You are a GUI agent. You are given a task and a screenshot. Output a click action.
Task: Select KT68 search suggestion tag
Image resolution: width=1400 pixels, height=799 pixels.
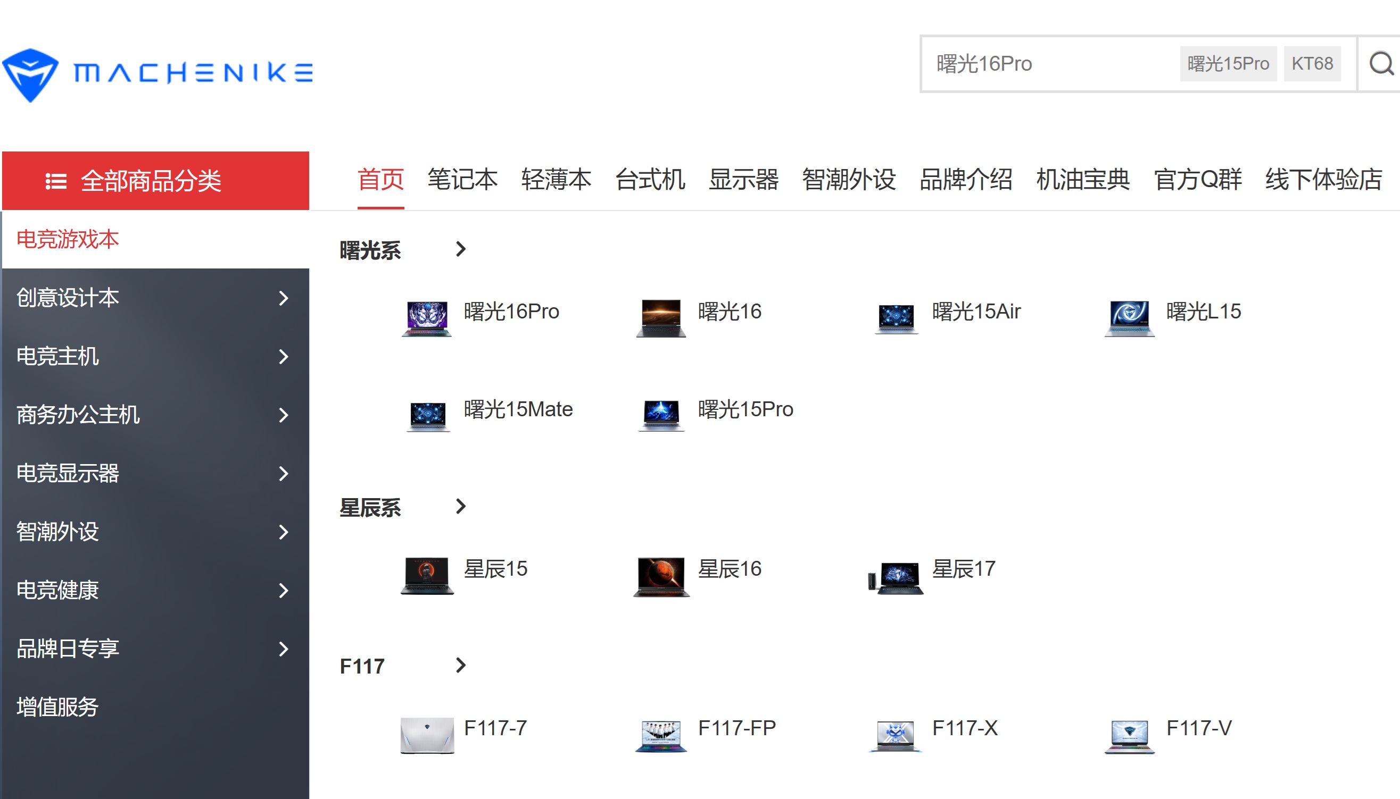(1312, 64)
